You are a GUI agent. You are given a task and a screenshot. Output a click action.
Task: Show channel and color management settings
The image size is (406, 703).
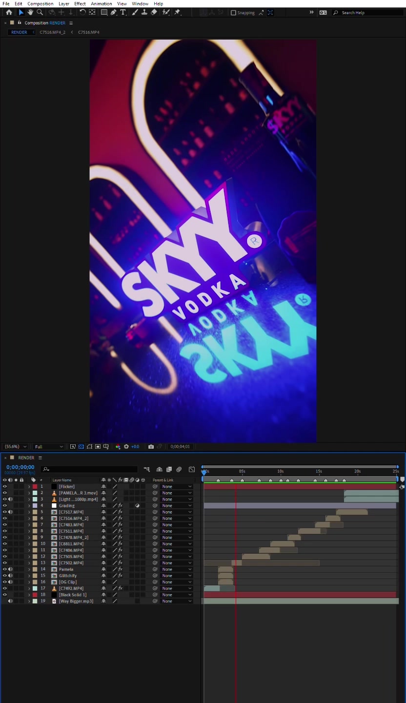[x=118, y=447]
